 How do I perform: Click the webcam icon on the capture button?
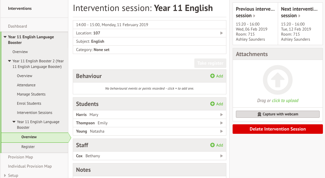(x=259, y=114)
